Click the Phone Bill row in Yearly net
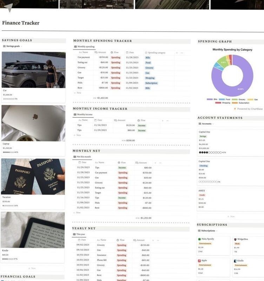The height and width of the screenshot is (281, 264). (x=131, y=260)
